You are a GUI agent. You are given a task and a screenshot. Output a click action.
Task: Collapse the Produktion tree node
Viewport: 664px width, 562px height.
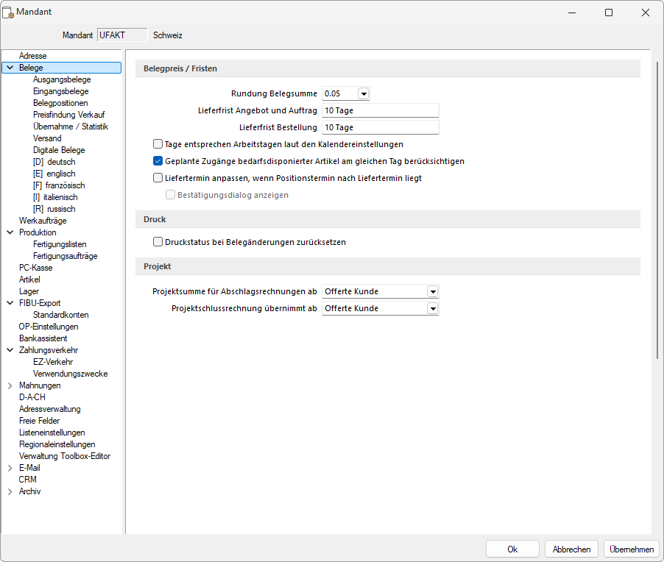click(x=10, y=232)
